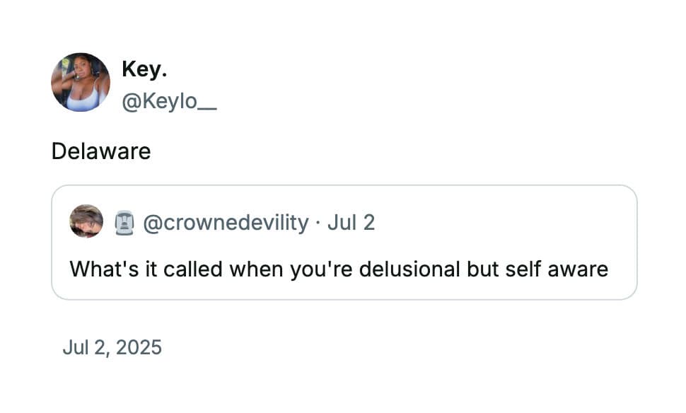
Task: Click the moai statue emoji display name
Action: coord(124,223)
